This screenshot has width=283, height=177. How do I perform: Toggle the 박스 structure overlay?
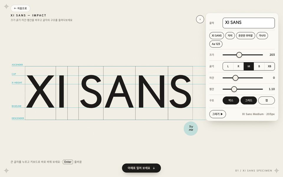coord(231,100)
